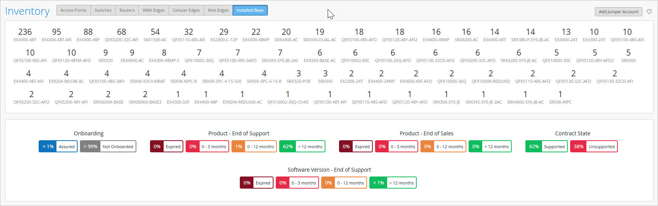Select the Installed Base tab

250,10
